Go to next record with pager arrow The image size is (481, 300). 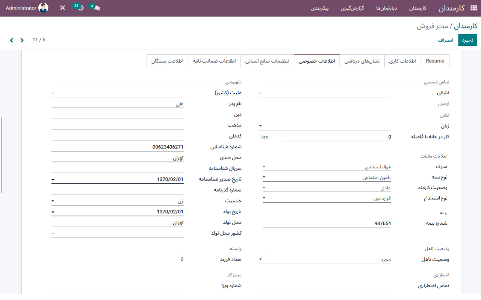11,40
